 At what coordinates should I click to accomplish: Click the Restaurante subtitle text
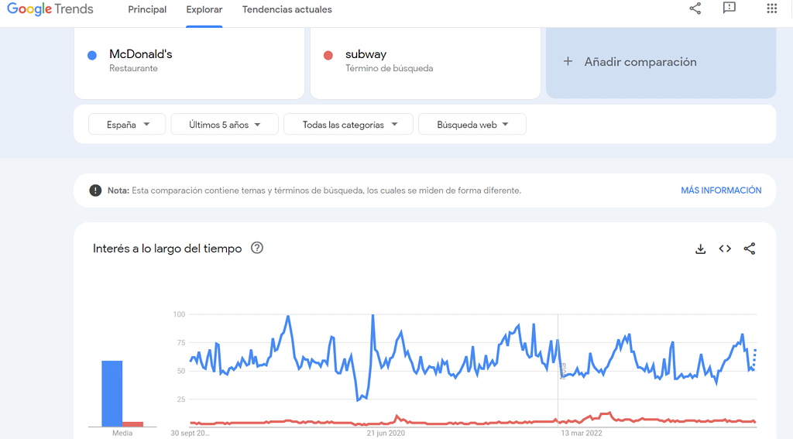tap(133, 68)
